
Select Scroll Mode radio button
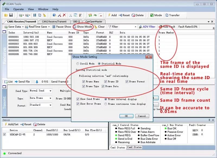(x=78, y=64)
